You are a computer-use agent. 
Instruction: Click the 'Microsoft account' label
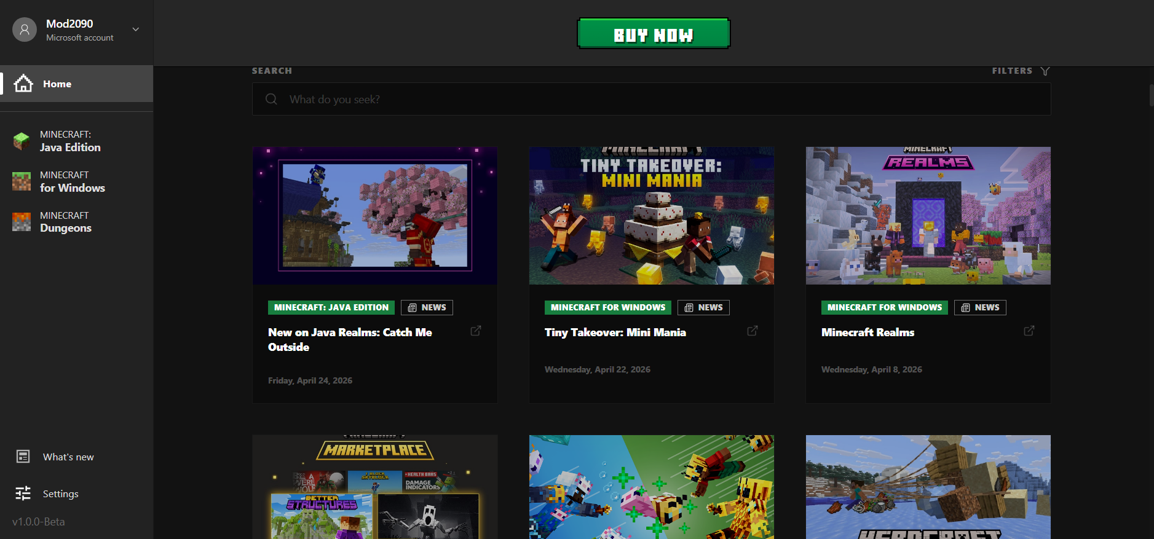80,38
